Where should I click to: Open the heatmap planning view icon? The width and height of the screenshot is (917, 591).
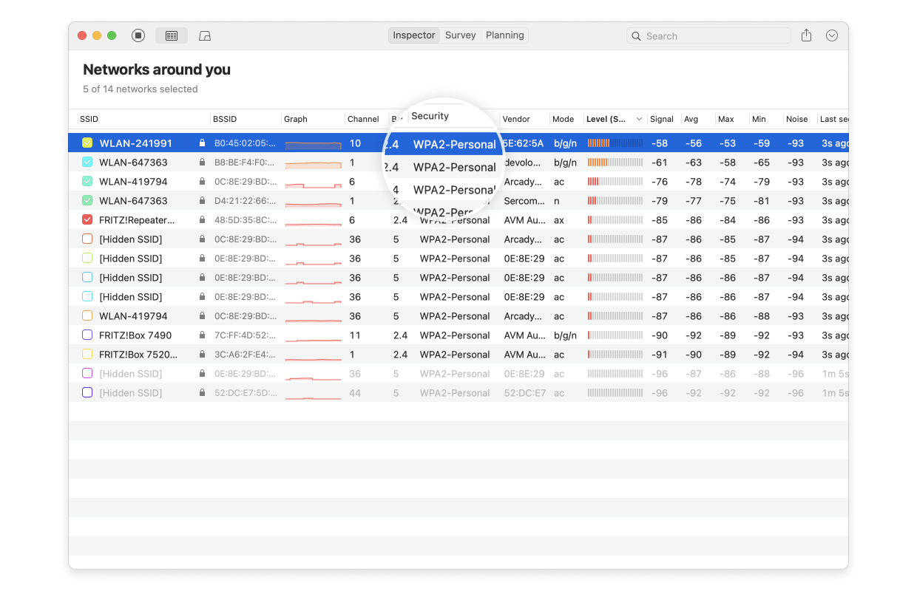click(x=204, y=35)
